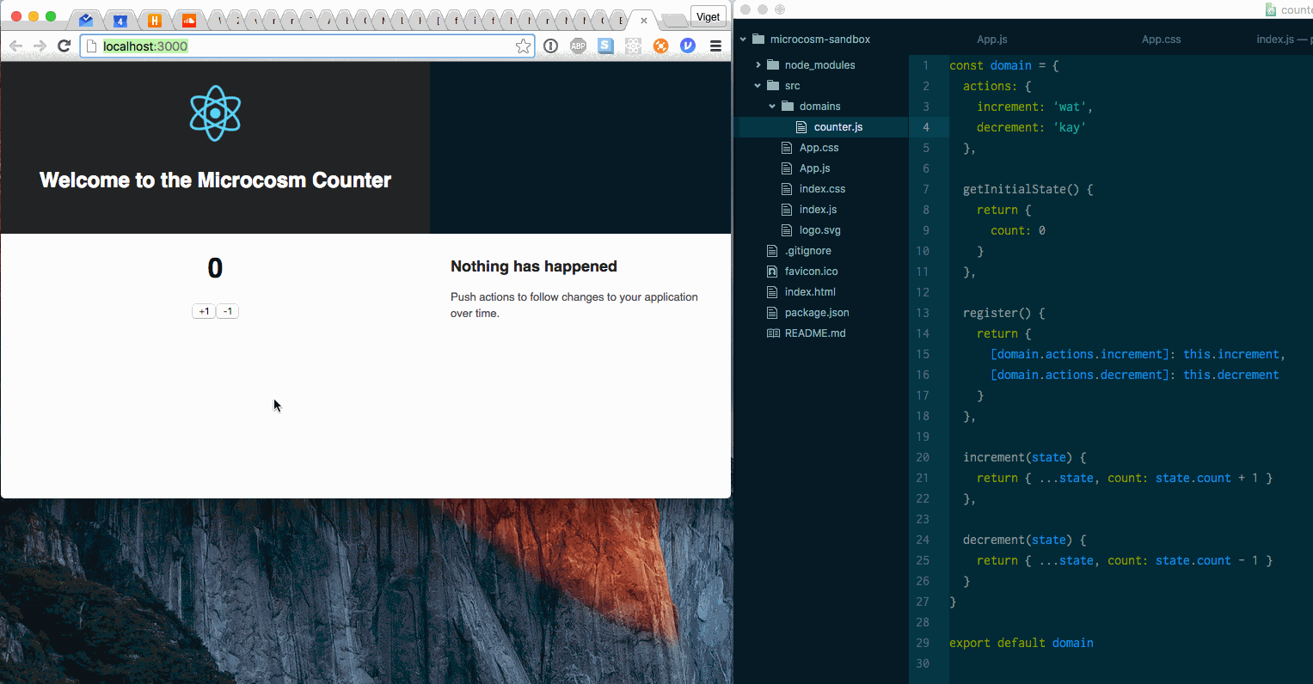Click the README.md book icon
1313x684 pixels.
(772, 333)
